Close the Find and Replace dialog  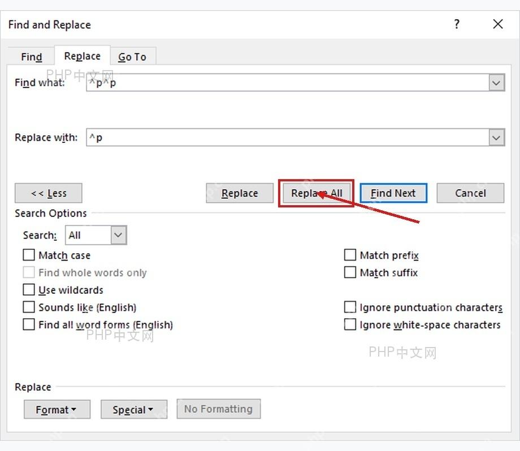[x=498, y=24]
